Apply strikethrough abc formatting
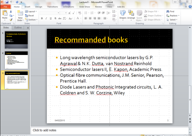The width and height of the screenshot is (192, 136). pos(60,18)
